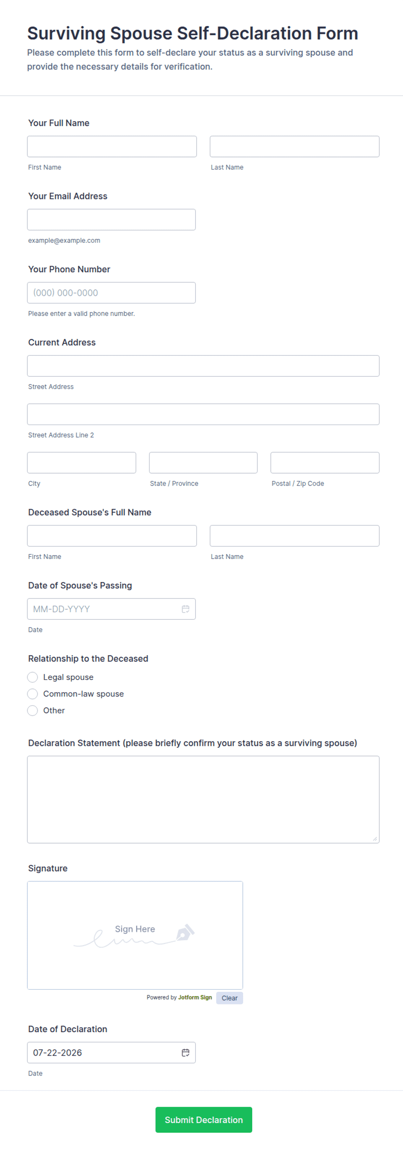Click the Declaration Statement text area
This screenshot has width=403, height=1154.
tap(203, 799)
